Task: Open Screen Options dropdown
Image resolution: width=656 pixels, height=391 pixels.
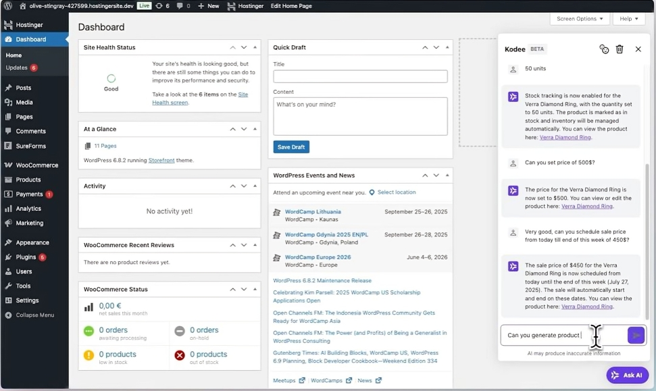Action: (x=580, y=19)
